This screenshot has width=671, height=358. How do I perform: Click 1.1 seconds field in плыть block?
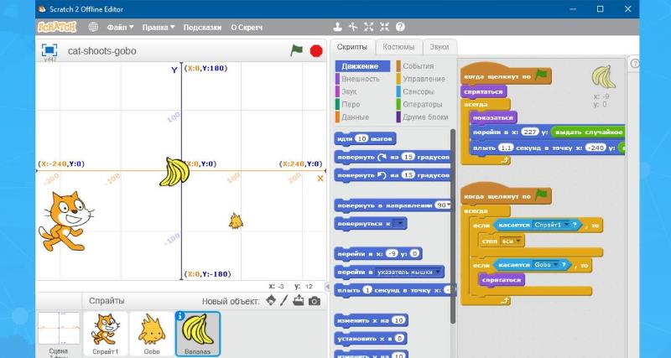point(506,148)
